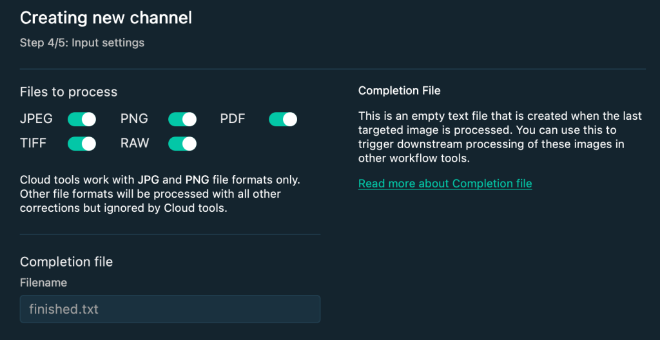This screenshot has width=660, height=340.
Task: Disable the PNG files toggle
Action: click(x=182, y=119)
